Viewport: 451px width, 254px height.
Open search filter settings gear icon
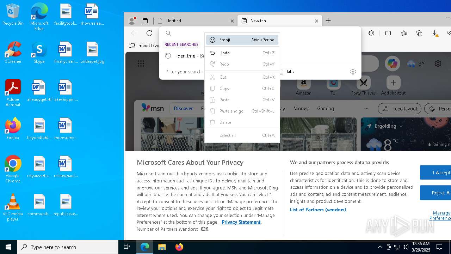tap(353, 72)
